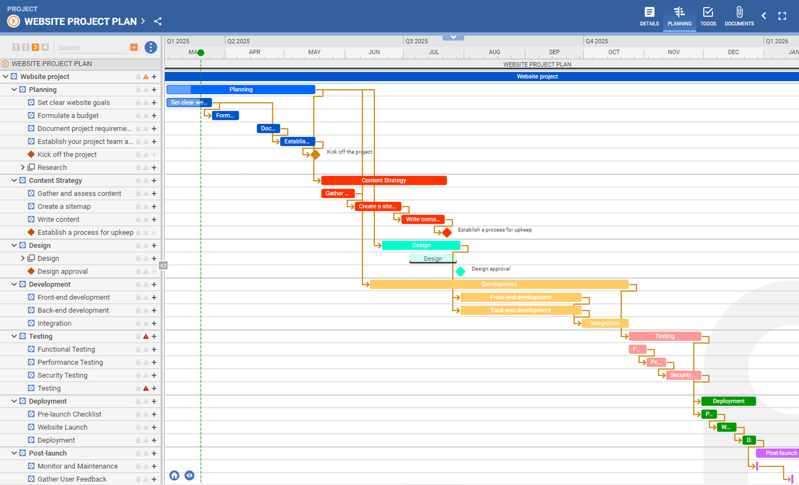The height and width of the screenshot is (485, 799).
Task: Select the Pre-launch Checklist tree row
Action: pos(80,414)
